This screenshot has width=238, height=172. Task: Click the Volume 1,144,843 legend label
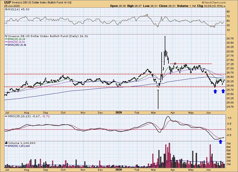point(22,143)
